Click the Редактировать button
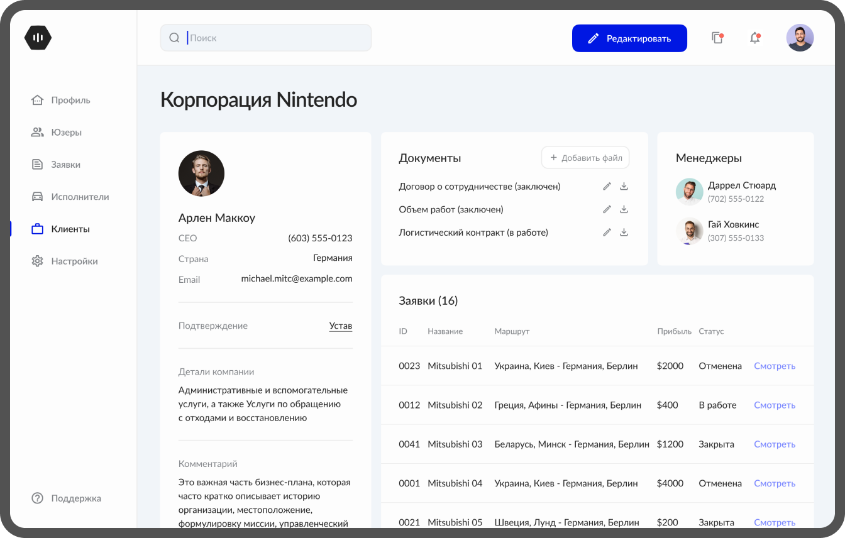Image resolution: width=845 pixels, height=538 pixels. (629, 38)
